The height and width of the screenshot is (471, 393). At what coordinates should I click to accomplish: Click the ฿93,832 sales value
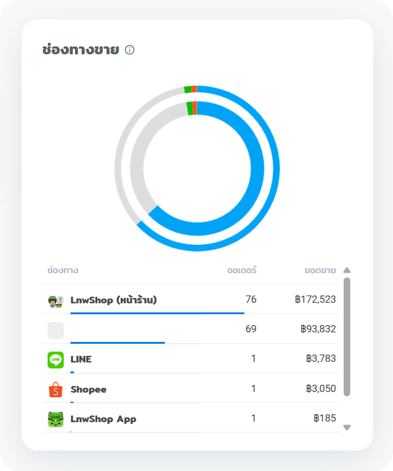318,329
